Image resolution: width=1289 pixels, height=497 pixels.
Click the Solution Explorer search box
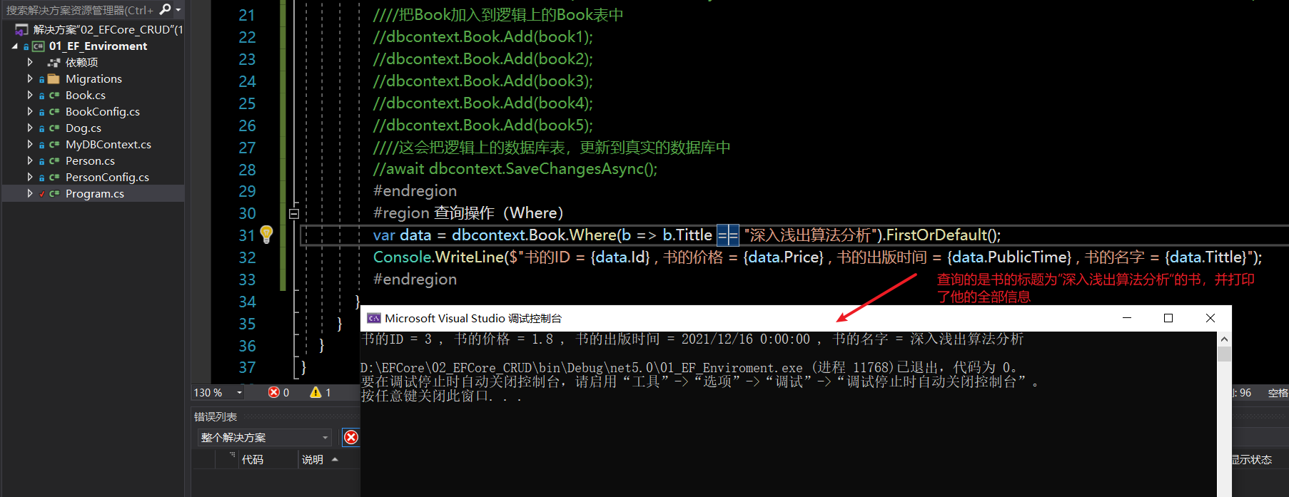coord(79,10)
